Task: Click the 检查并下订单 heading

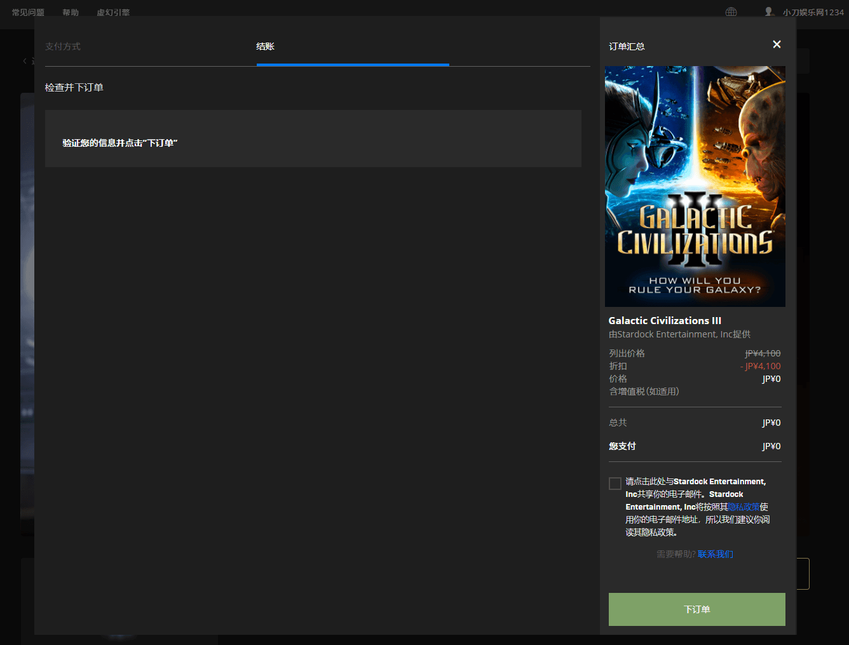Action: click(74, 88)
